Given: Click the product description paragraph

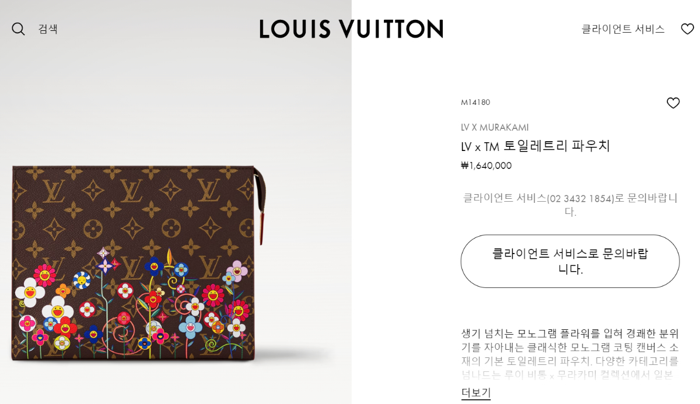Looking at the screenshot, I should [x=570, y=354].
